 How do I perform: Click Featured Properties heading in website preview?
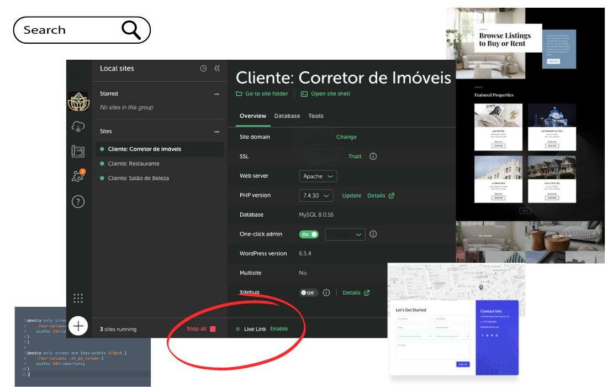pos(494,95)
